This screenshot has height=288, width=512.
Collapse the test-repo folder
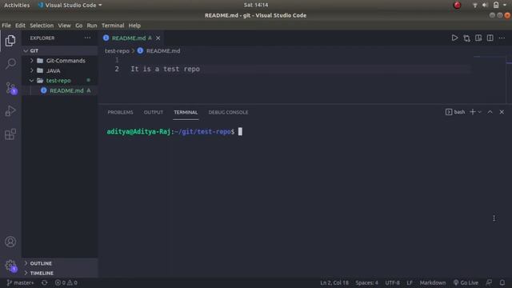(60, 80)
